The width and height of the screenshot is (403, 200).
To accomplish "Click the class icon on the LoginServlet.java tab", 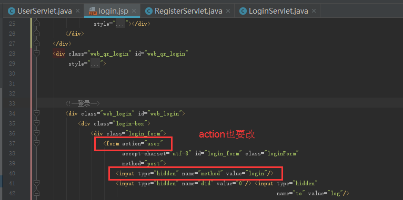I will click(243, 11).
